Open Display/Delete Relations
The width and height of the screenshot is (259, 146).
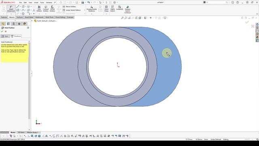pos(92,9)
